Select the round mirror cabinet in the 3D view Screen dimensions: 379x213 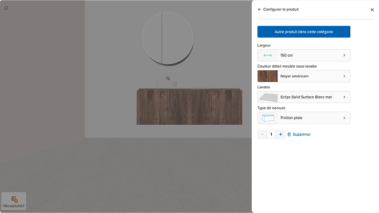(168, 38)
